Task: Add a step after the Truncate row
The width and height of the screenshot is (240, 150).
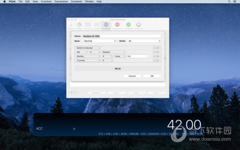Action: tap(158, 61)
